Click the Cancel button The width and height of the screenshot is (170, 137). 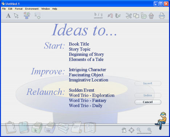tap(148, 102)
